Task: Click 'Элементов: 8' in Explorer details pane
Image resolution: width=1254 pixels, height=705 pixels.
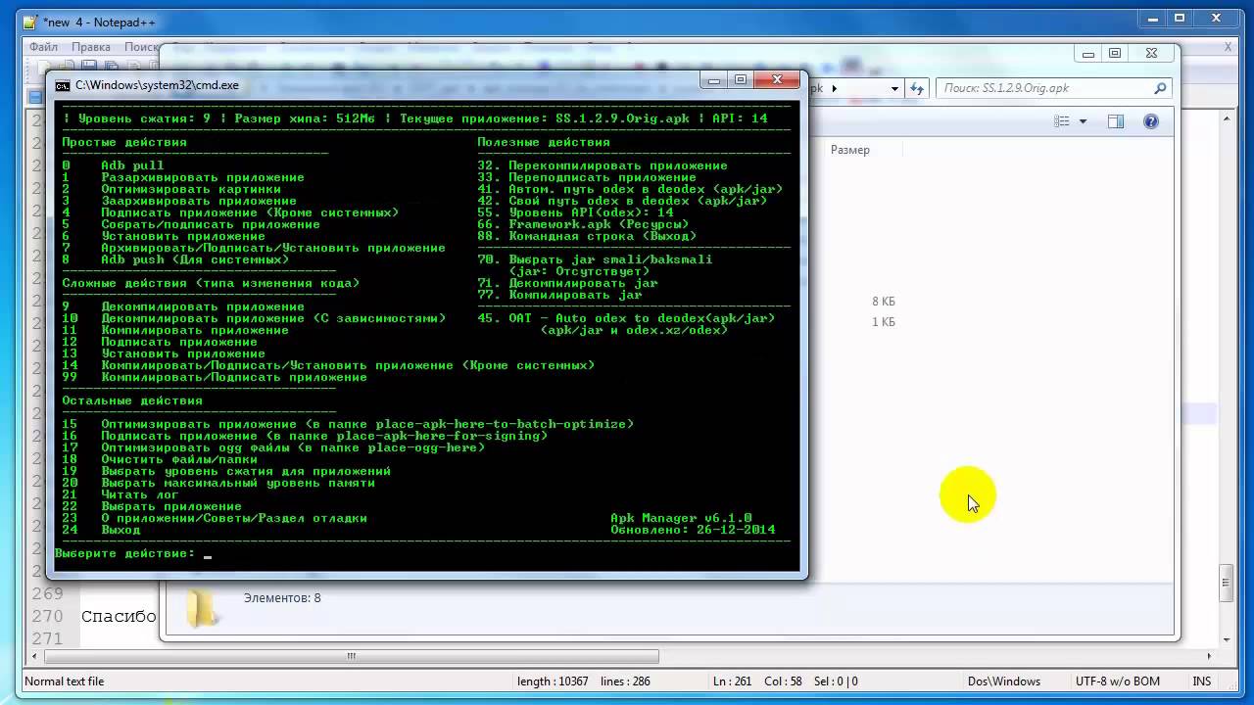Action: [282, 598]
